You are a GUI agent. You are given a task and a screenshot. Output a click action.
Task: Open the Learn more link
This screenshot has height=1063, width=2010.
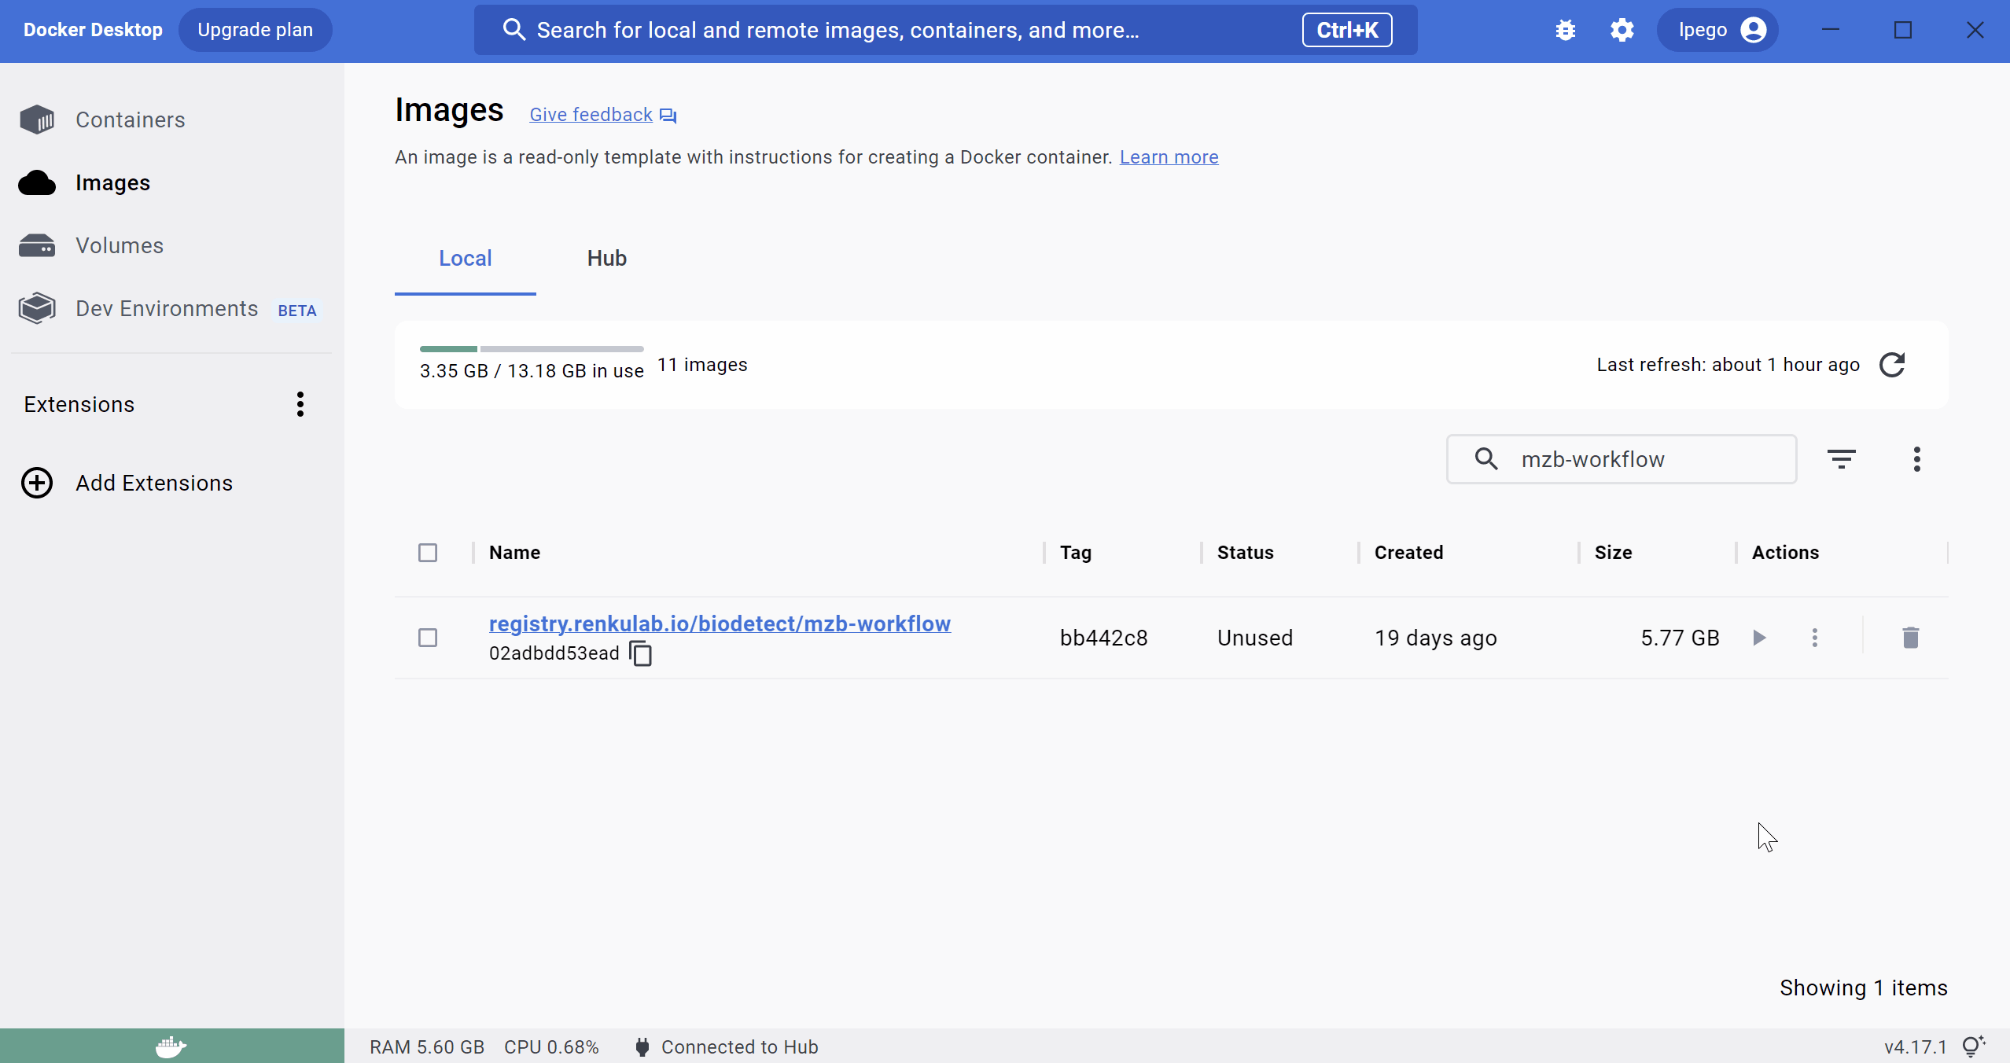[x=1169, y=157]
